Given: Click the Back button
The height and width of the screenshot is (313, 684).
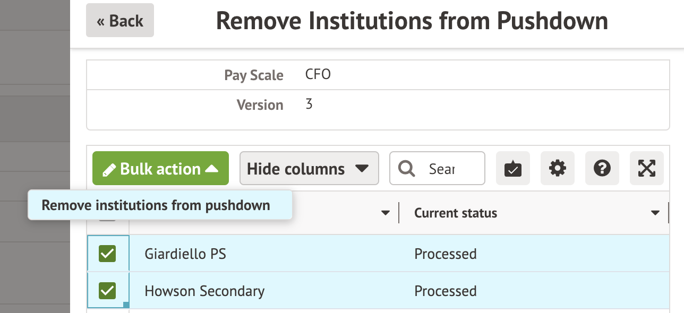Looking at the screenshot, I should pyautogui.click(x=120, y=21).
